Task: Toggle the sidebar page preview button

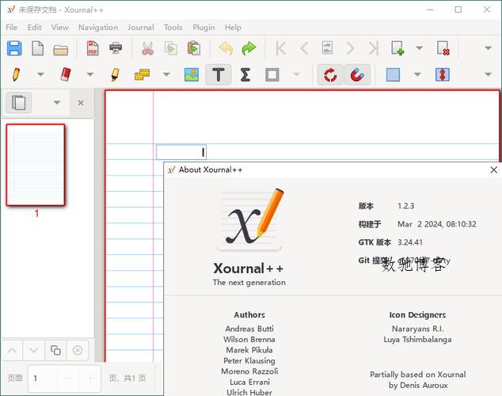Action: click(x=18, y=103)
